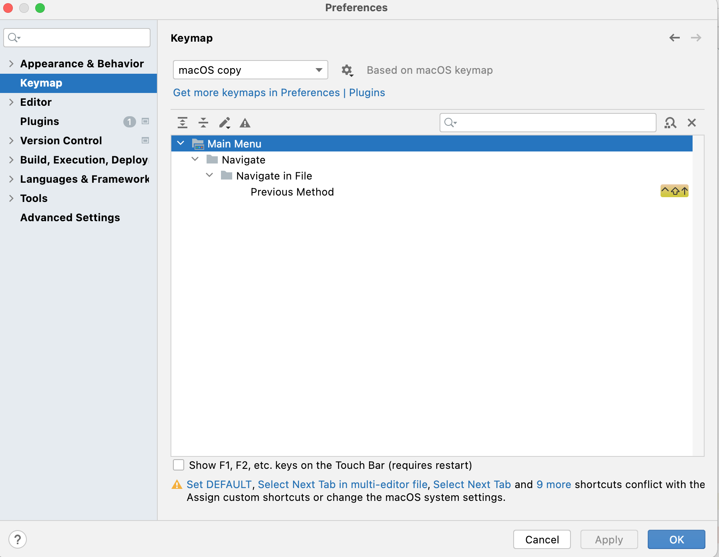
Task: Click the Cancel button
Action: point(542,539)
